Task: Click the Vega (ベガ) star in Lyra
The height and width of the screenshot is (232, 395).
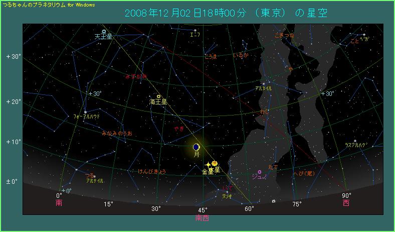Action: coord(364,35)
